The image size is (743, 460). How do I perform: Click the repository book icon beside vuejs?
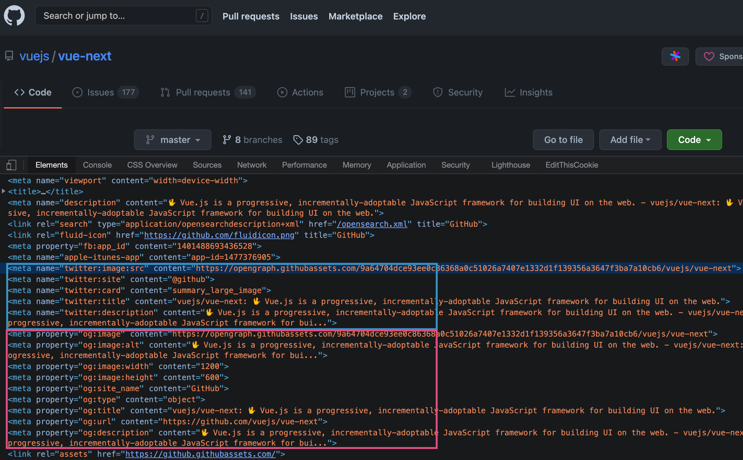point(9,56)
